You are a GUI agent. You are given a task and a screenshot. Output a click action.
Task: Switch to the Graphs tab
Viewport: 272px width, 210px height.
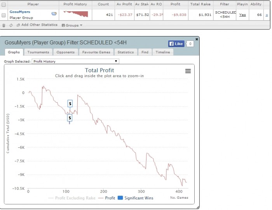[x=14, y=52]
